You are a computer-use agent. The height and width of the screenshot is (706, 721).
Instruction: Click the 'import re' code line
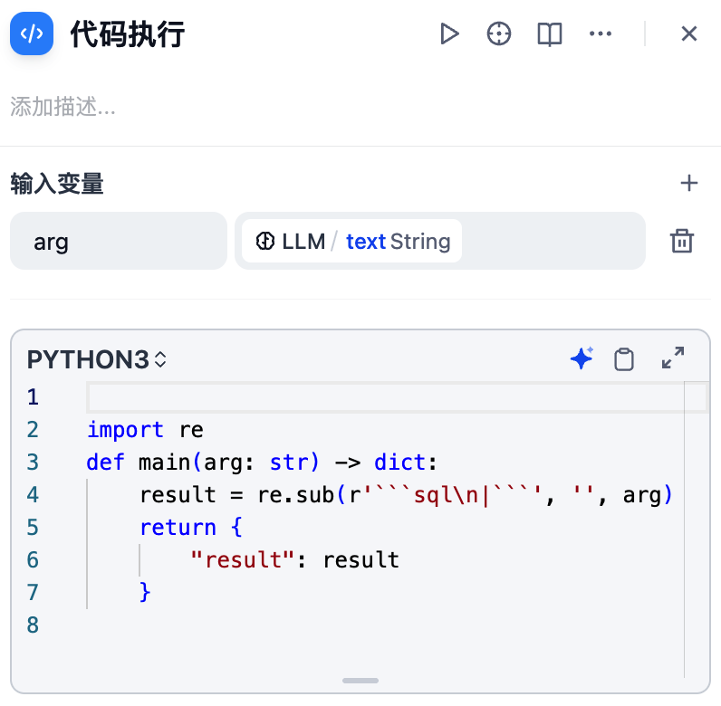(145, 430)
